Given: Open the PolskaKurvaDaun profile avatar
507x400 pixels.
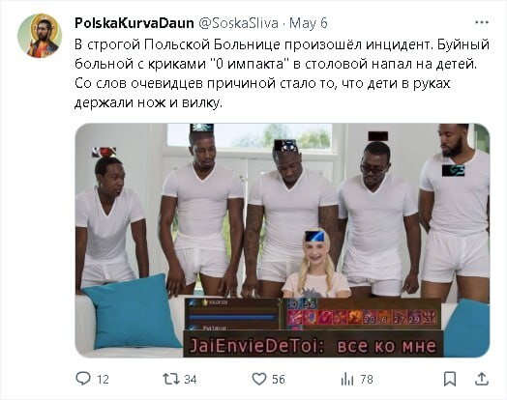Looking at the screenshot, I should coord(40,36).
